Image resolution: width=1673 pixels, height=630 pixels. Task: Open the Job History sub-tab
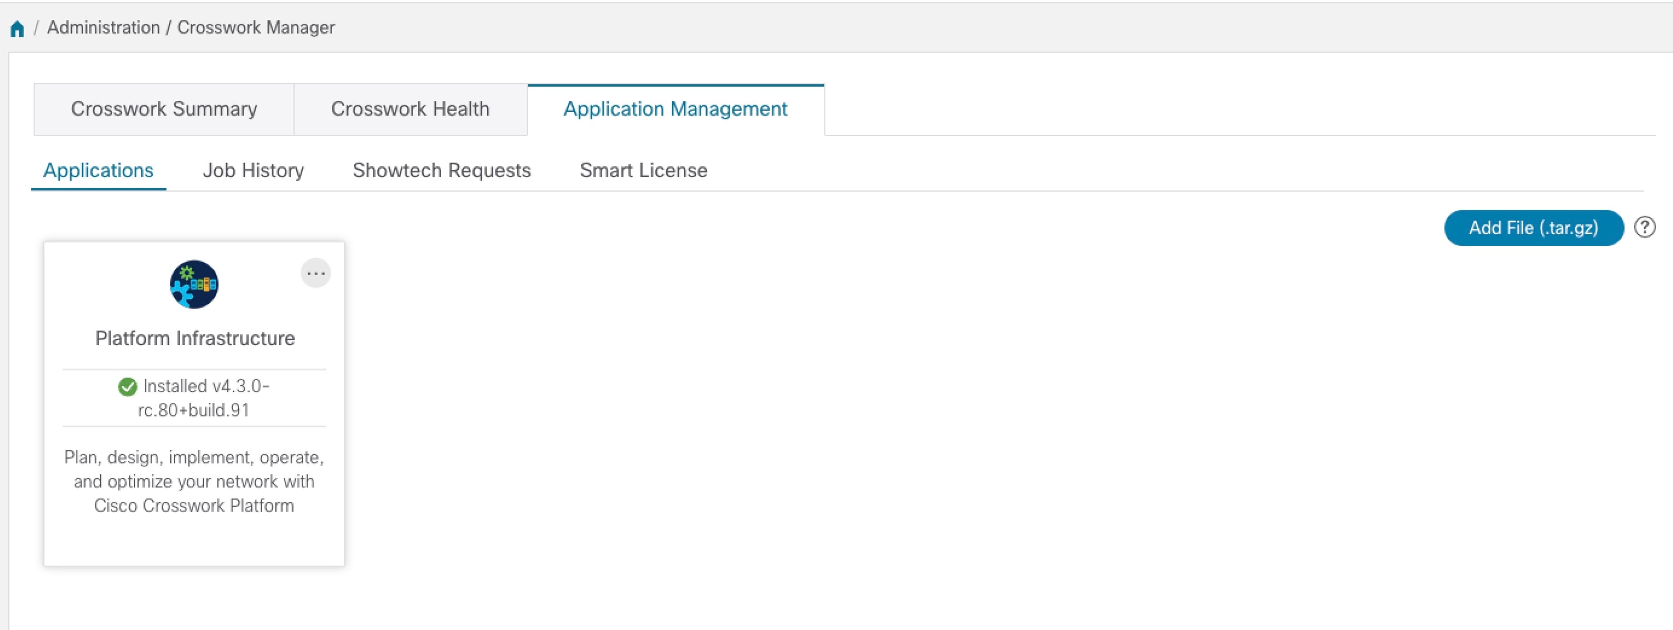click(x=253, y=170)
